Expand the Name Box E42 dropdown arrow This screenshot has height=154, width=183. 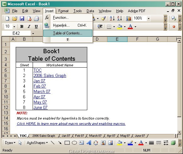pos(33,33)
